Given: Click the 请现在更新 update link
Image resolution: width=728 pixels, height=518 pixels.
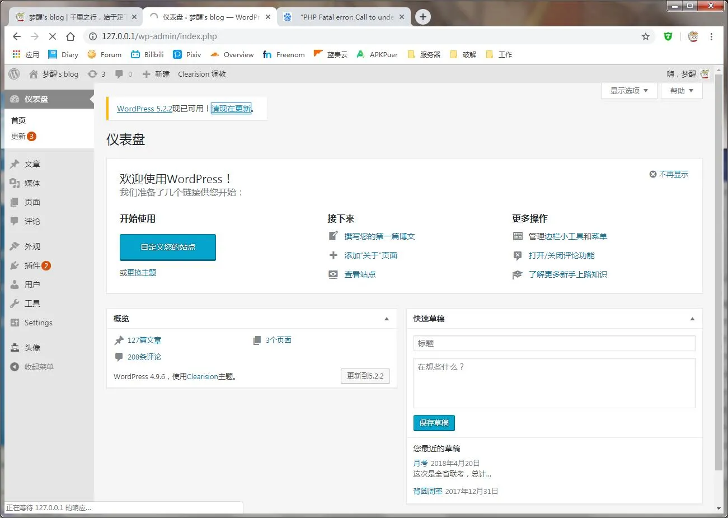Looking at the screenshot, I should click(231, 109).
